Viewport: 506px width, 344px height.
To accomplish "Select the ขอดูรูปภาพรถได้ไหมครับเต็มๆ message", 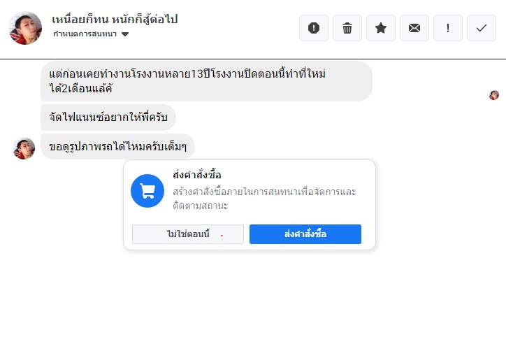I will click(117, 147).
